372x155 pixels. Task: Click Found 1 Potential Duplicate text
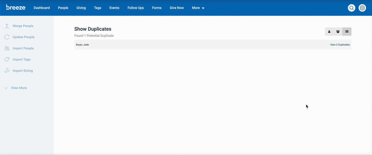(x=94, y=36)
